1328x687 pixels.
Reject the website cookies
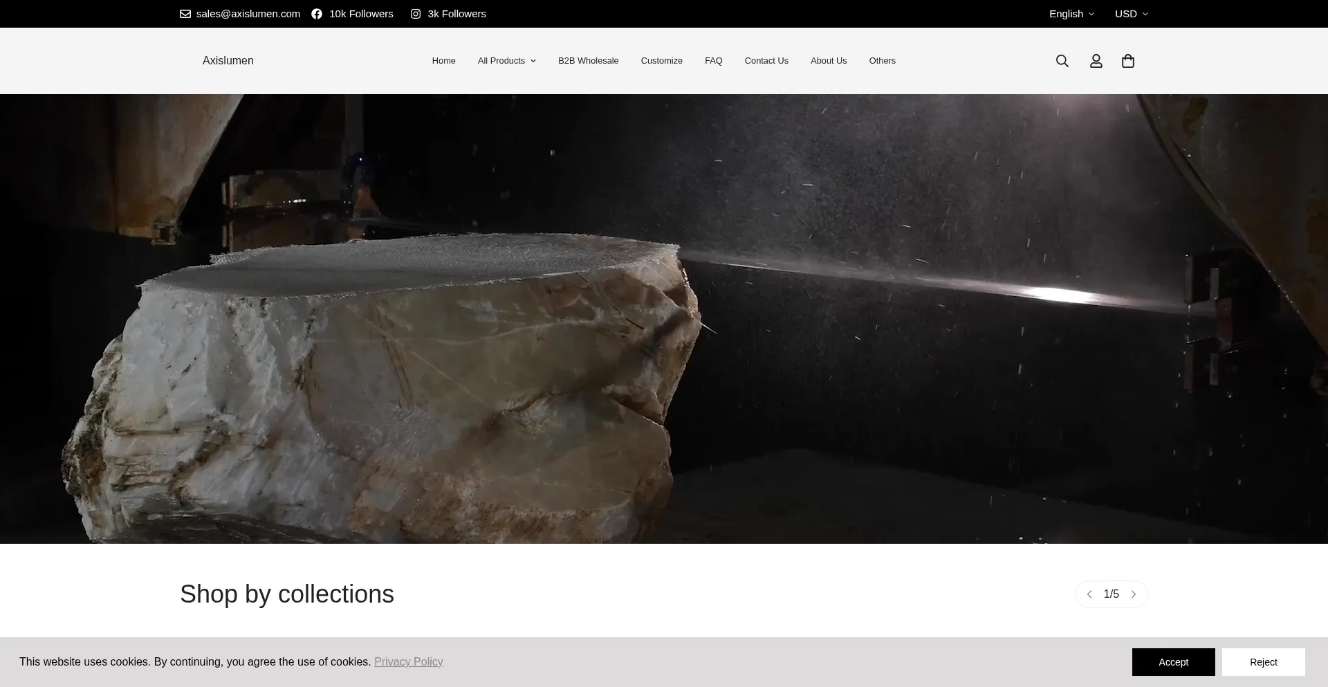[x=1263, y=662]
